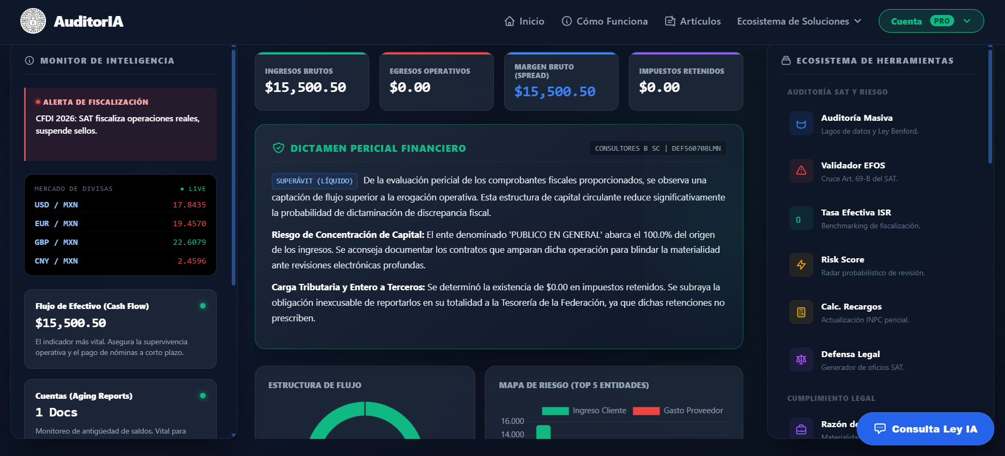1005x456 pixels.
Task: Open the Cómo Funciona page
Action: pos(605,21)
